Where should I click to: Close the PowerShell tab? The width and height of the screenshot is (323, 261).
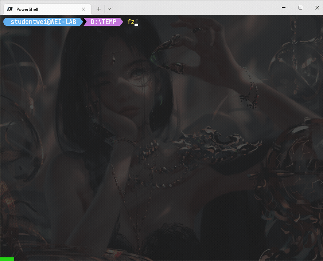coord(83,9)
